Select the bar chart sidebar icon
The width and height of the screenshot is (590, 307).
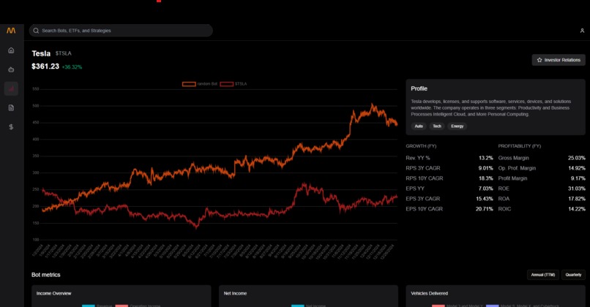pyautogui.click(x=11, y=88)
